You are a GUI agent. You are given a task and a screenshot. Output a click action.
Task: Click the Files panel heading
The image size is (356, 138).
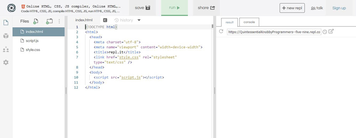(x=25, y=21)
